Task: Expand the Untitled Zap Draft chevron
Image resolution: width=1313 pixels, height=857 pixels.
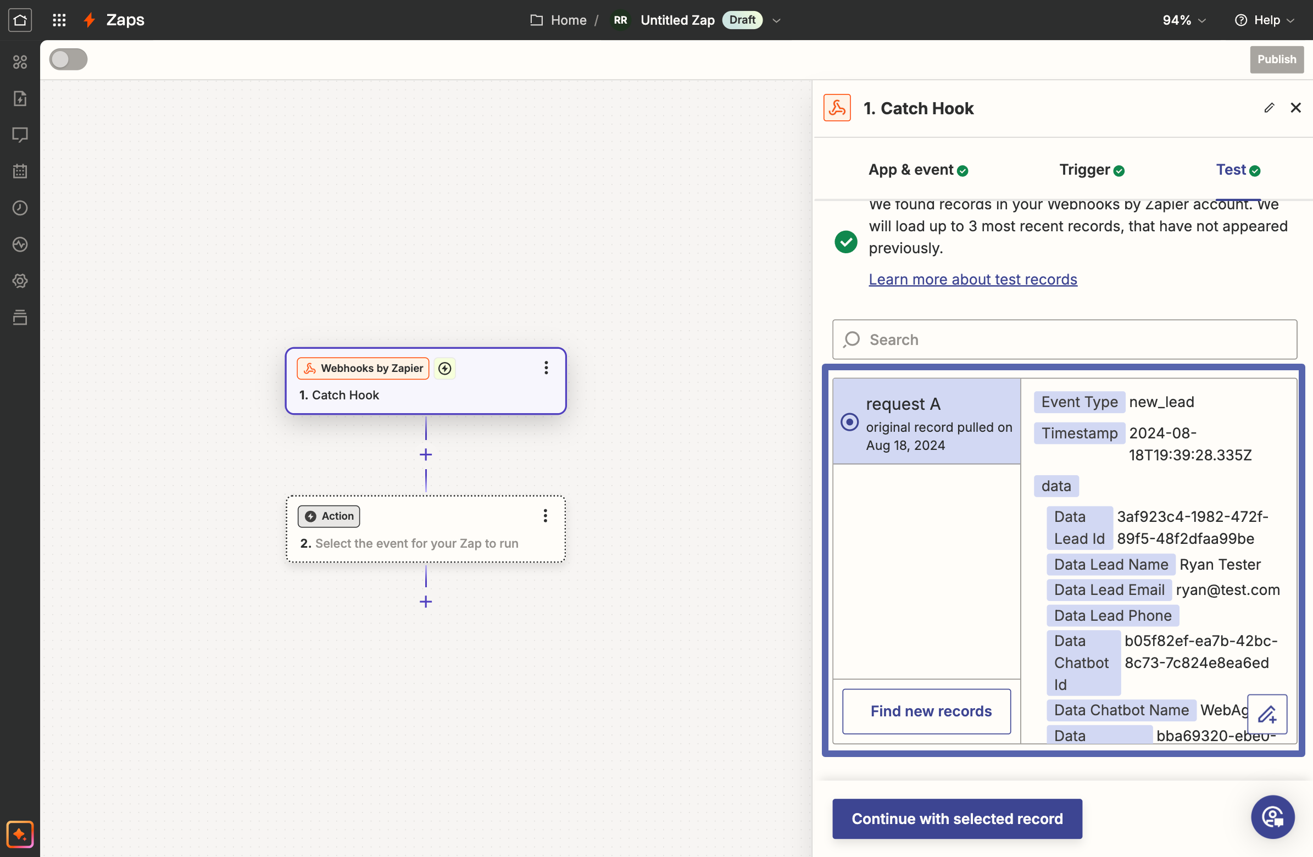Action: [776, 20]
